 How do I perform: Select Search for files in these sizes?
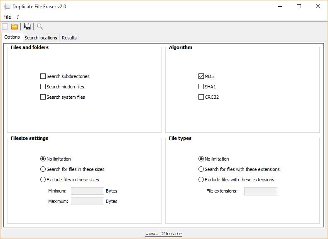tap(43, 169)
